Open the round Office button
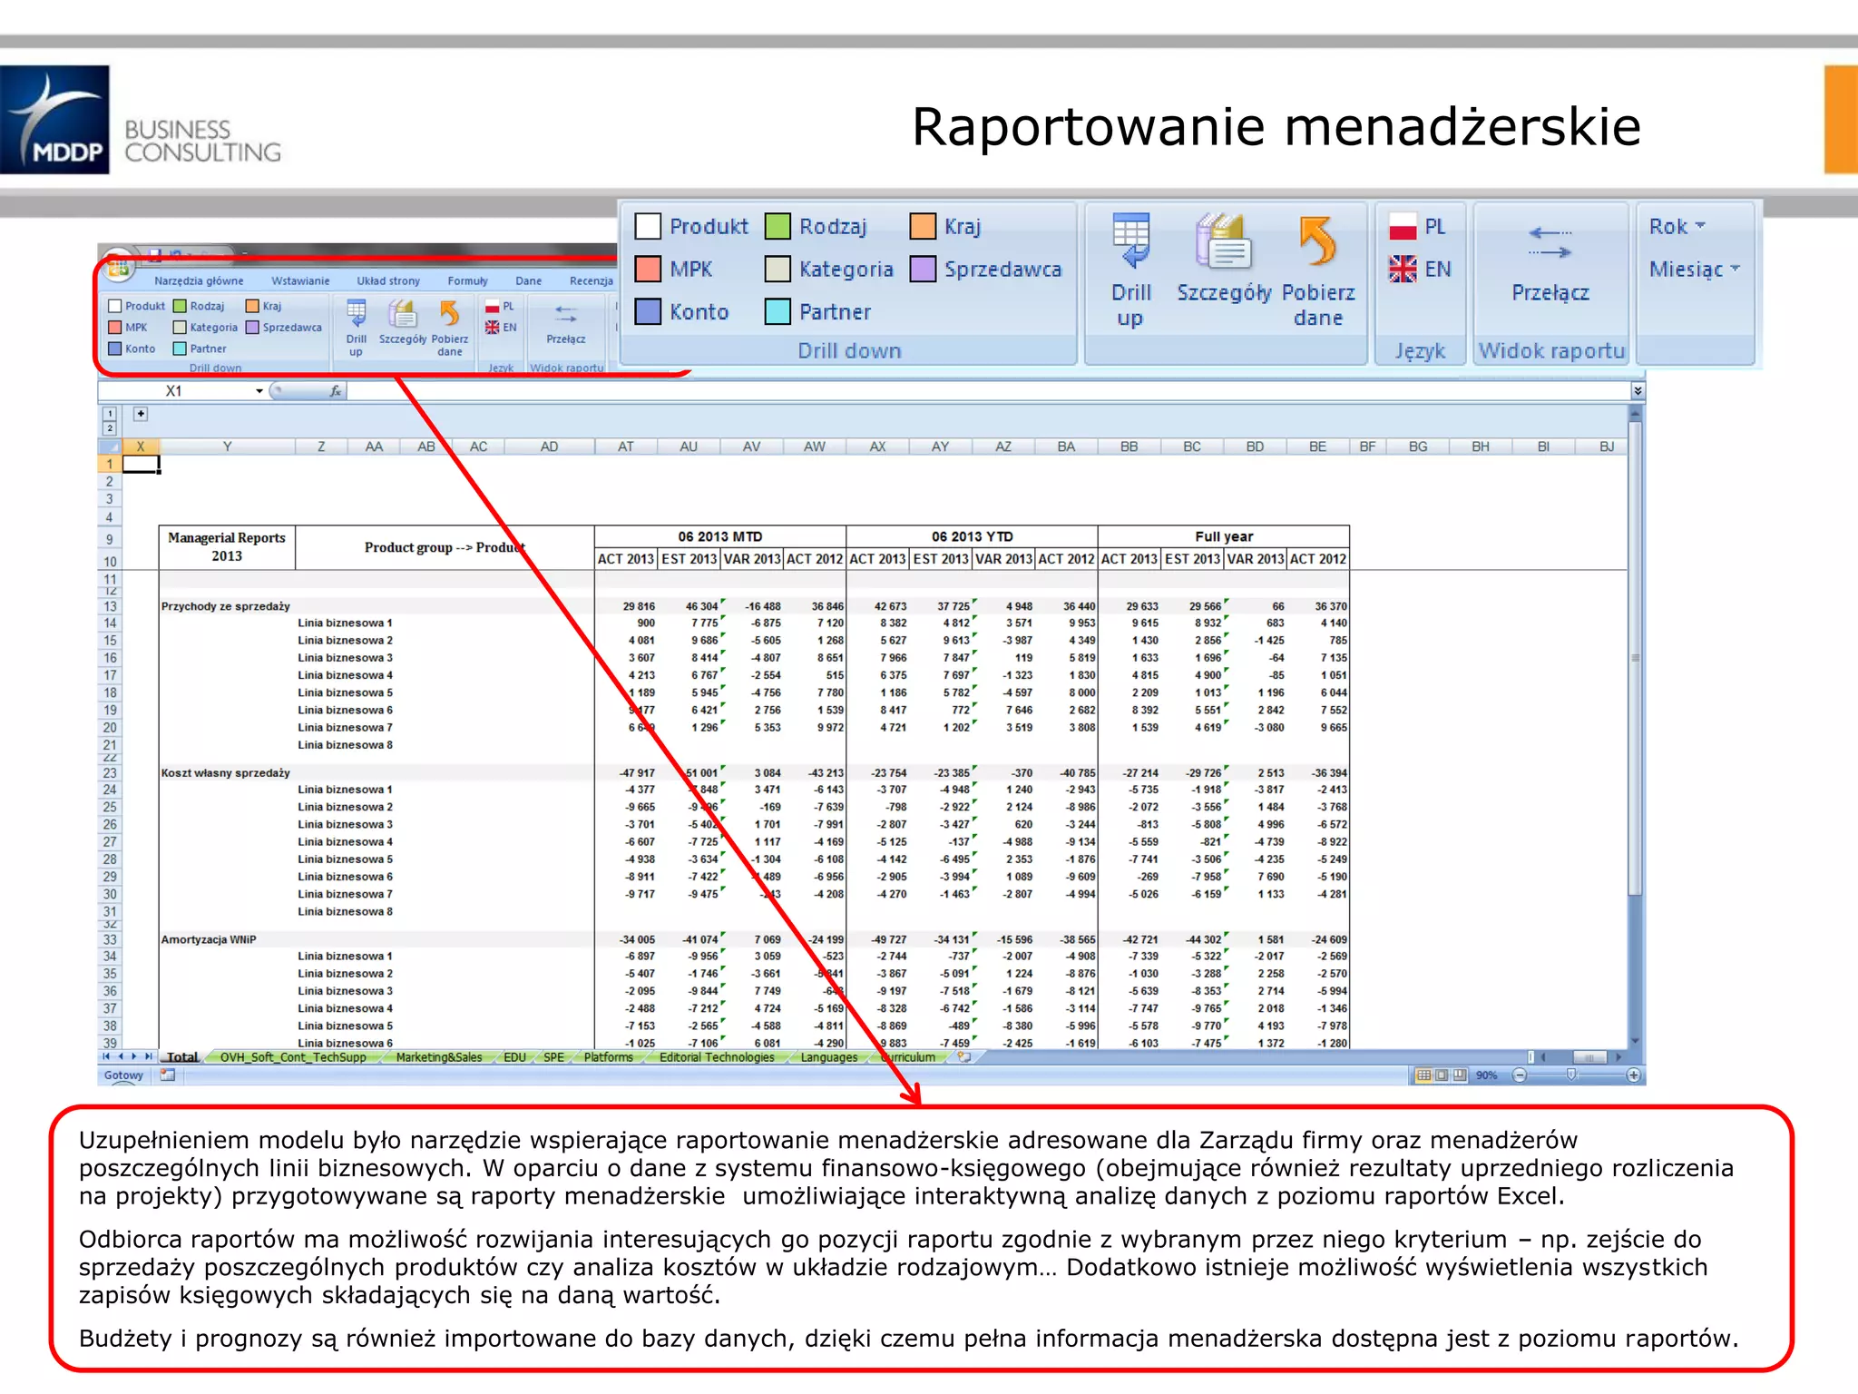The width and height of the screenshot is (1858, 1394). [118, 265]
